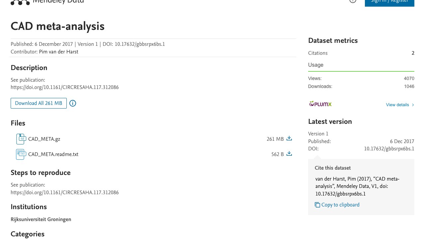Select the 6 Dec 2017 published date
425x239 pixels.
(x=402, y=141)
